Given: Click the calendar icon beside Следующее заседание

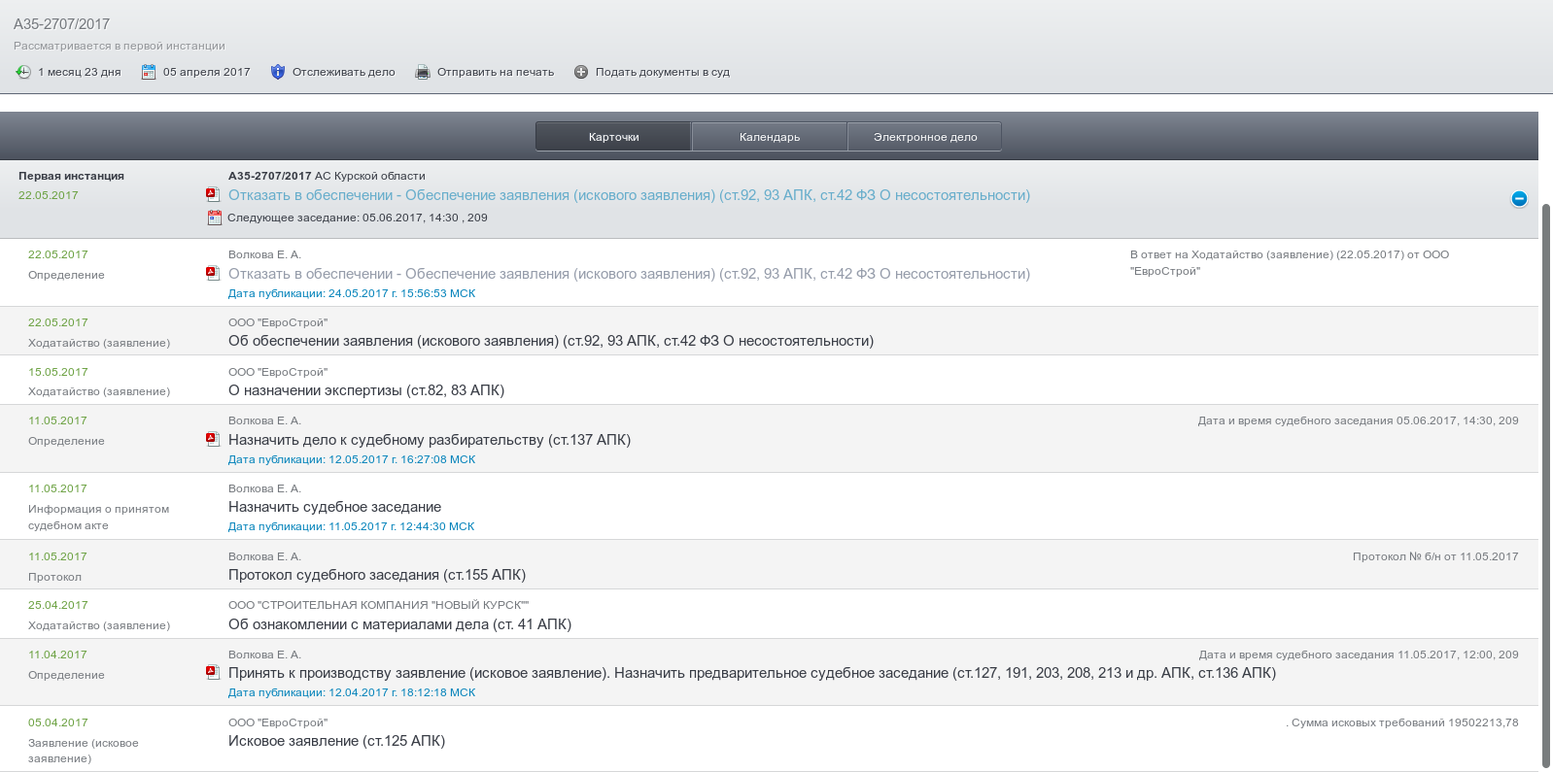Looking at the screenshot, I should (x=215, y=218).
